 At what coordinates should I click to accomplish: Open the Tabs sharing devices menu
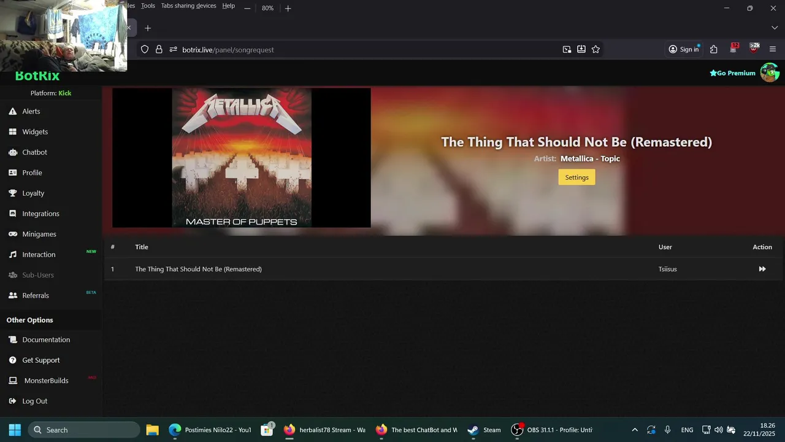click(188, 6)
